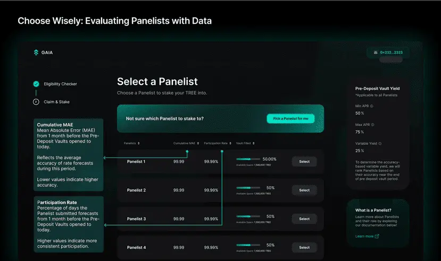Sort by Vault Filled column arrow

[x=253, y=143]
